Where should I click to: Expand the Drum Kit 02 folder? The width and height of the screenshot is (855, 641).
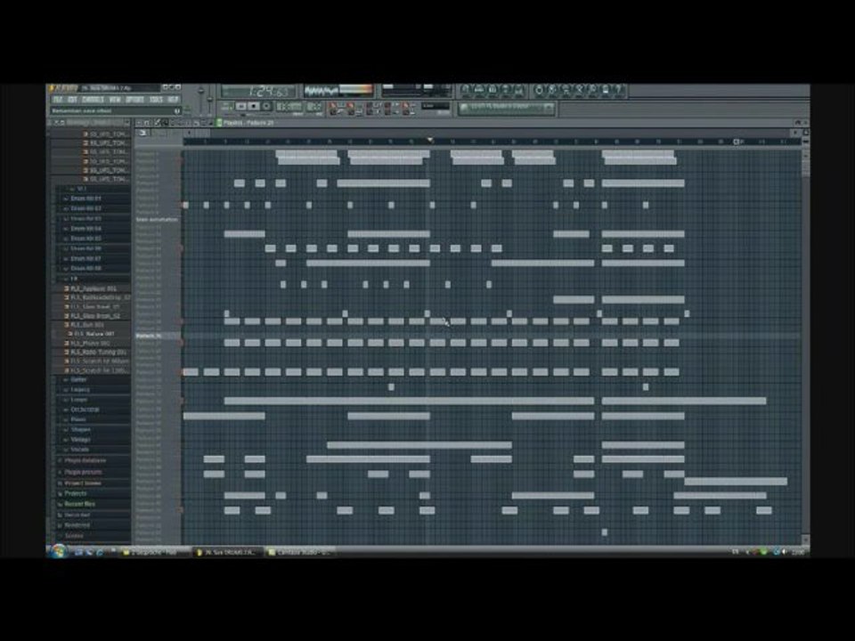tap(85, 208)
